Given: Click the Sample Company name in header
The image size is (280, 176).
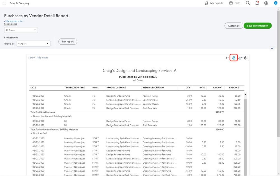Looking at the screenshot, I should (x=19, y=3).
